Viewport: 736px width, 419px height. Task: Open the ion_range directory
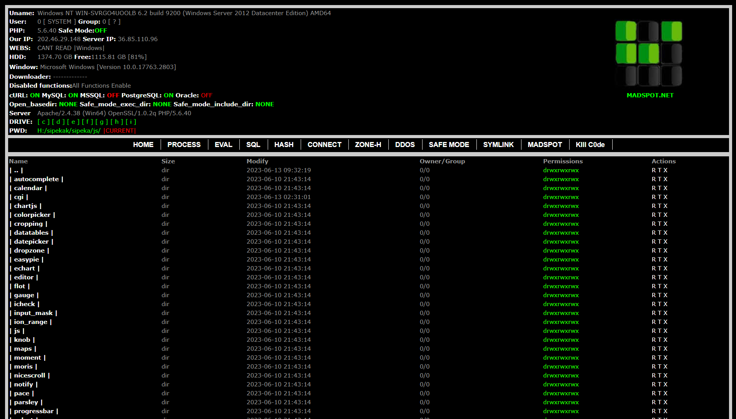[31, 322]
